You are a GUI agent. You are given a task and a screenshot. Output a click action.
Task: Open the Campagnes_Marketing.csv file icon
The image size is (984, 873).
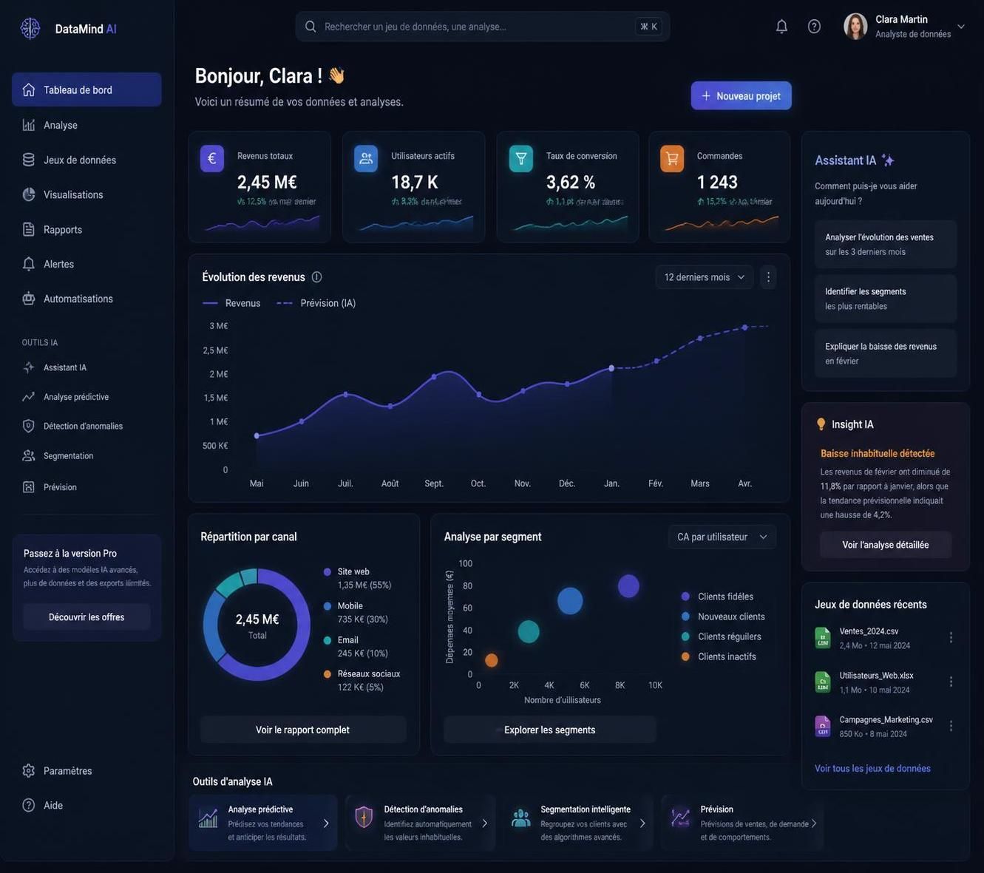tap(823, 726)
